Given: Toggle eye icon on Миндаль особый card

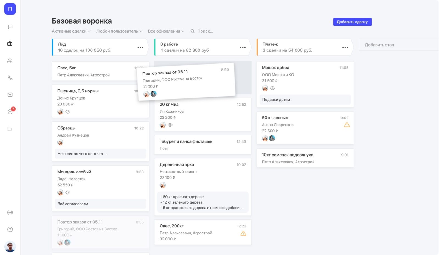Looking at the screenshot, I should (x=68, y=193).
